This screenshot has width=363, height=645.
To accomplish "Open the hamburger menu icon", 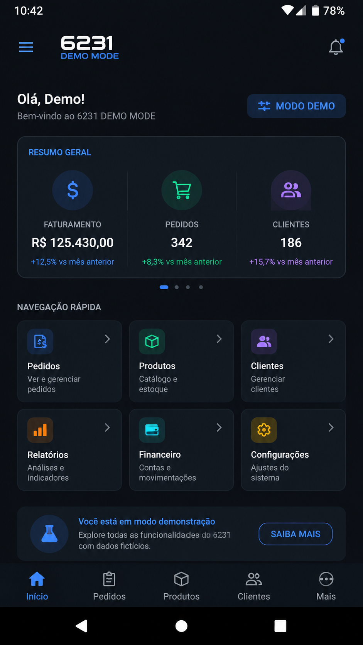I will [26, 47].
